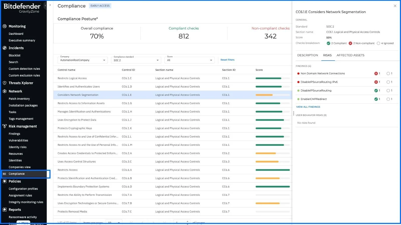Switch to the Description tab

tap(308, 55)
